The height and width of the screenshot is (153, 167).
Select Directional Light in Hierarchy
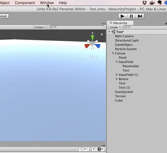click(x=127, y=41)
